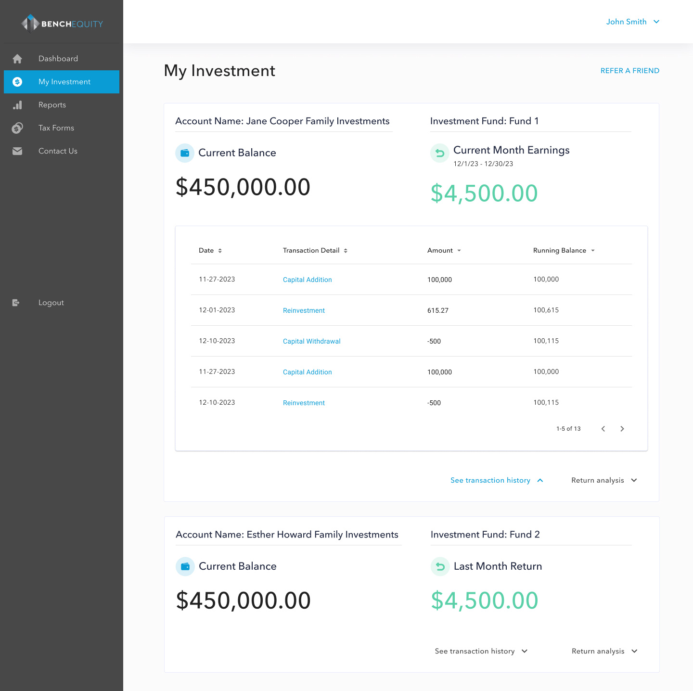
Task: Expand the Return analysis dropdown
Action: 604,480
